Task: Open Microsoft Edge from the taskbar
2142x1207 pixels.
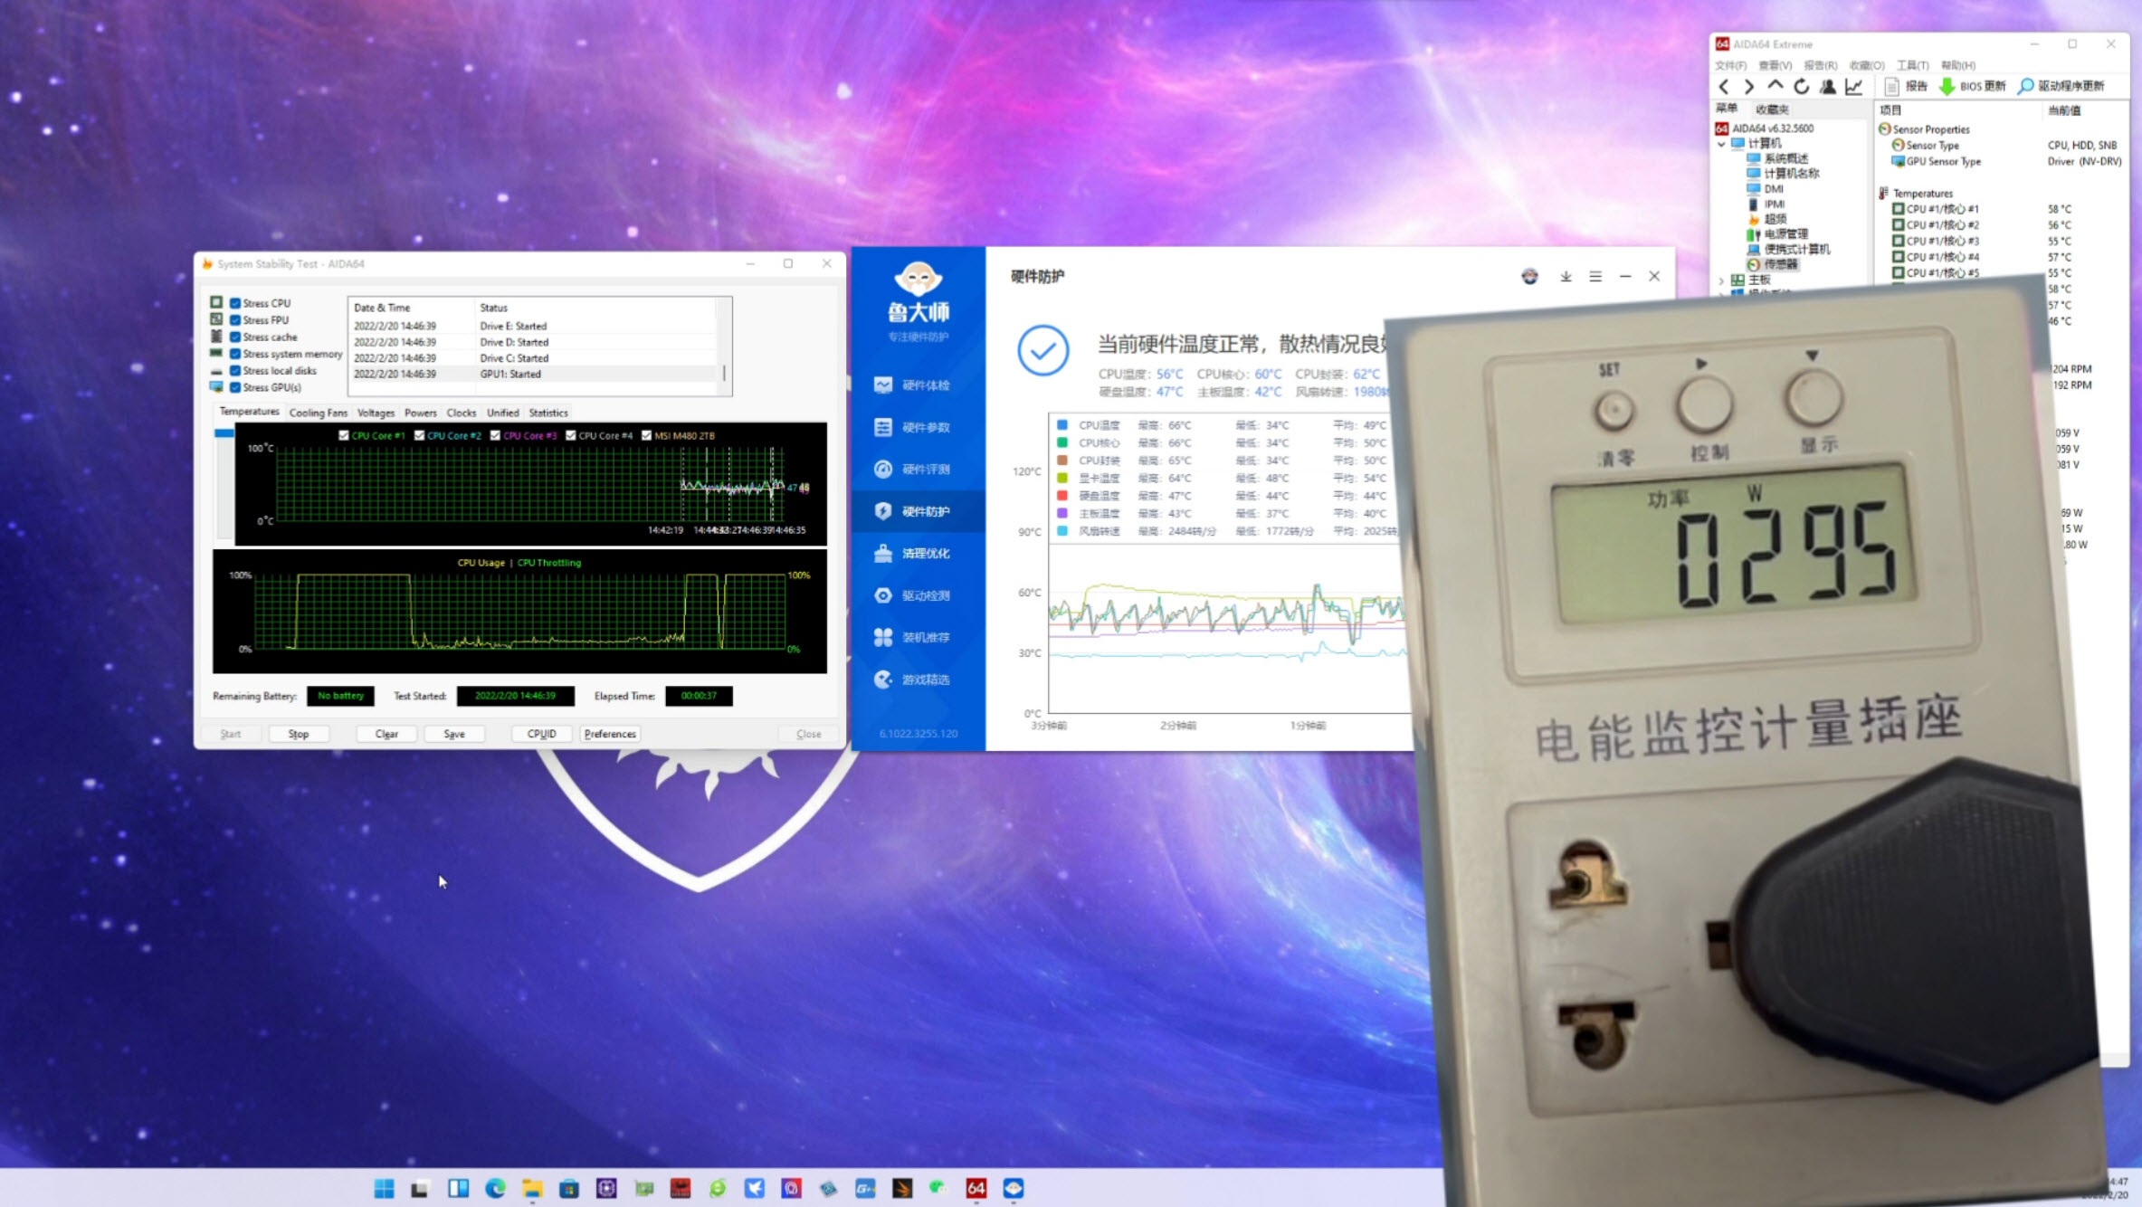Action: [495, 1188]
